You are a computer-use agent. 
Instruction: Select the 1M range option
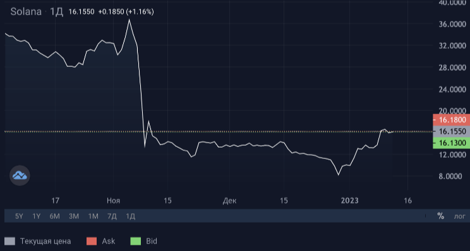point(93,216)
